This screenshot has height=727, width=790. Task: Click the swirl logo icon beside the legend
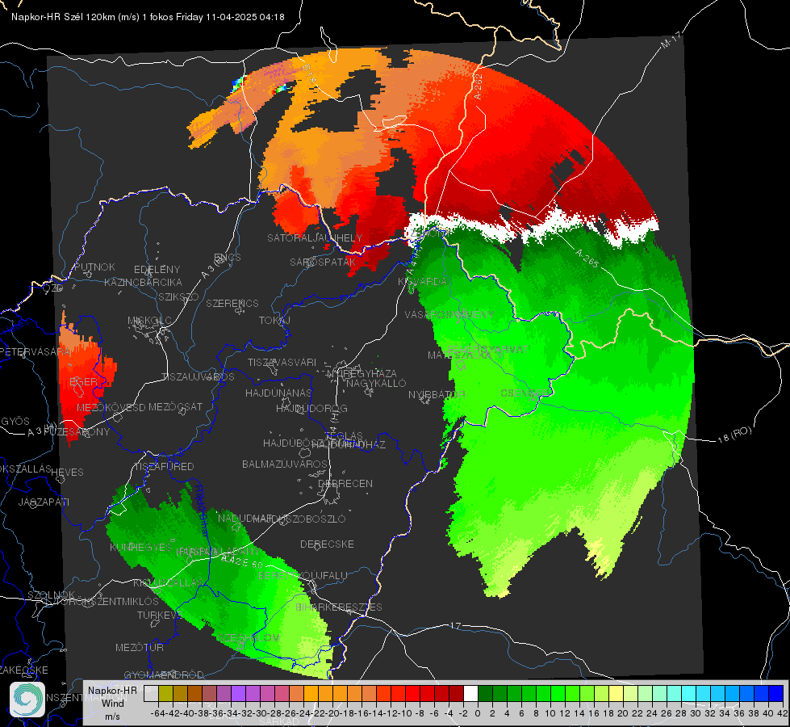click(27, 700)
